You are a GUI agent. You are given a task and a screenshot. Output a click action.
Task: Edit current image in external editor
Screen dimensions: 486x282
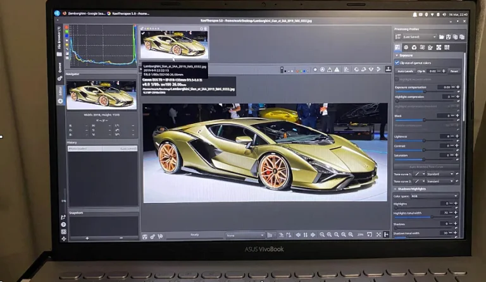pyautogui.click(x=160, y=236)
